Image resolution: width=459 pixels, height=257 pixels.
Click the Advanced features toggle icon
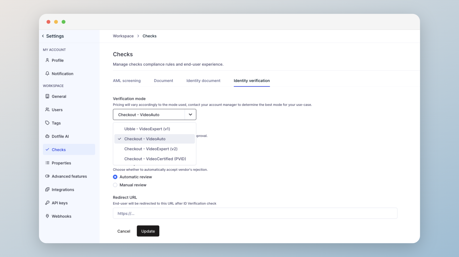click(x=47, y=176)
